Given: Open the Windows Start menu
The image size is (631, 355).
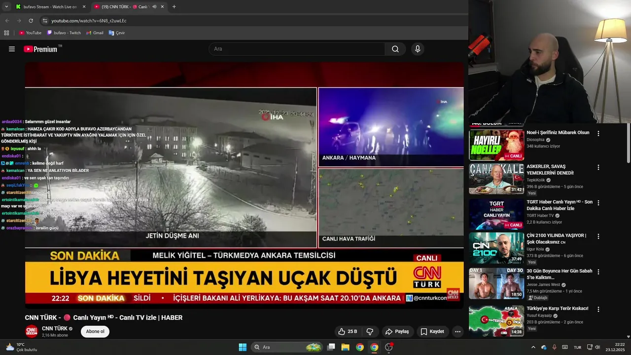Looking at the screenshot, I should tap(243, 347).
